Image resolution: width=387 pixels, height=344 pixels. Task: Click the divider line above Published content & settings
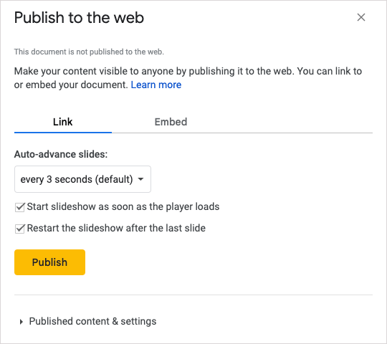(193, 295)
